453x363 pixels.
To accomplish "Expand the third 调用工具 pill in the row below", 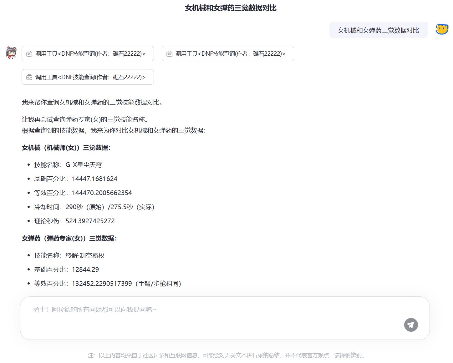I will point(88,77).
